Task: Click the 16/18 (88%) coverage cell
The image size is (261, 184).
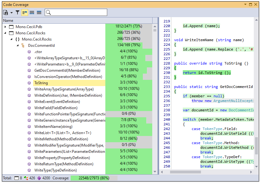Action: (x=129, y=70)
